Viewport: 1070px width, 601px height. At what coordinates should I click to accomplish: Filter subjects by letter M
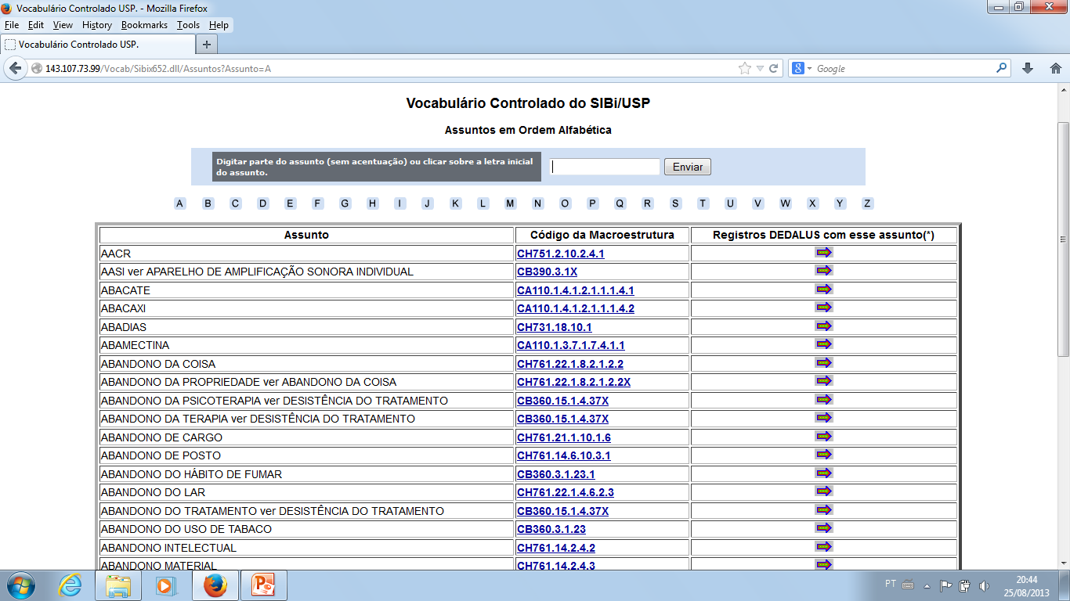(x=510, y=203)
